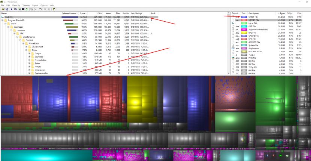Open the Treemap menu
The height and width of the screenshot is (161, 311).
26,5
